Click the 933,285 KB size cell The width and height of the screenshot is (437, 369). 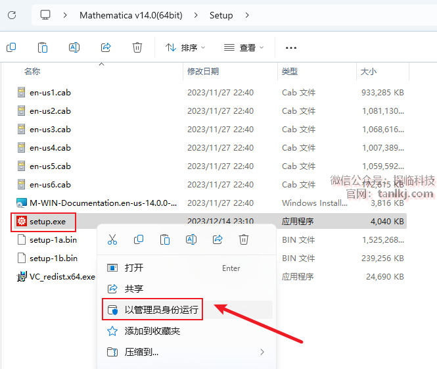(x=382, y=92)
